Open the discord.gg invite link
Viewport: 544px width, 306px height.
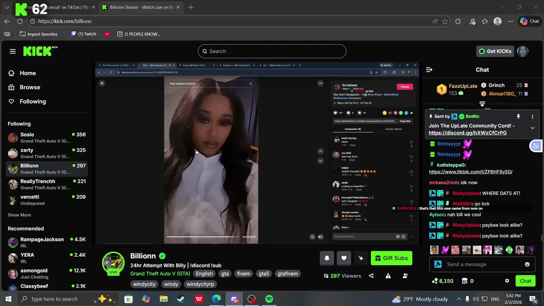467,133
